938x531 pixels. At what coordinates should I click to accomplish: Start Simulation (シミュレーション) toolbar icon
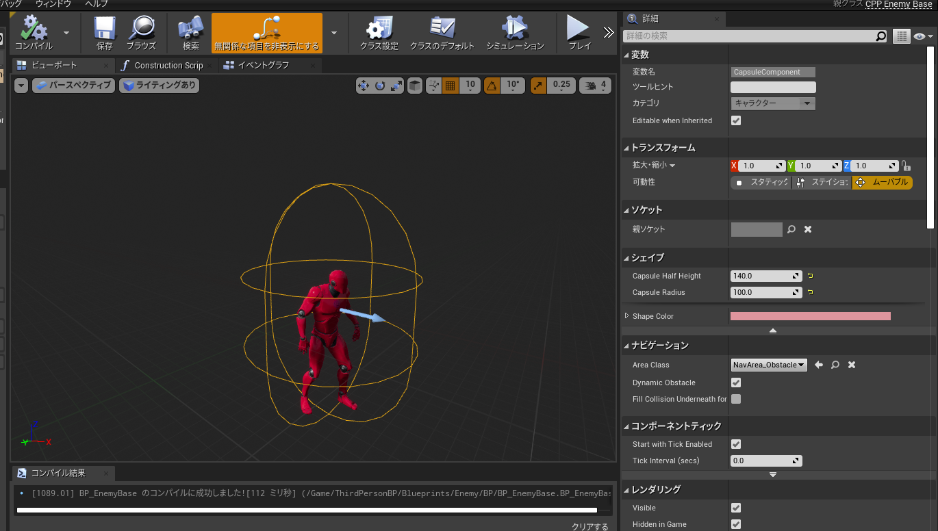[x=514, y=29]
